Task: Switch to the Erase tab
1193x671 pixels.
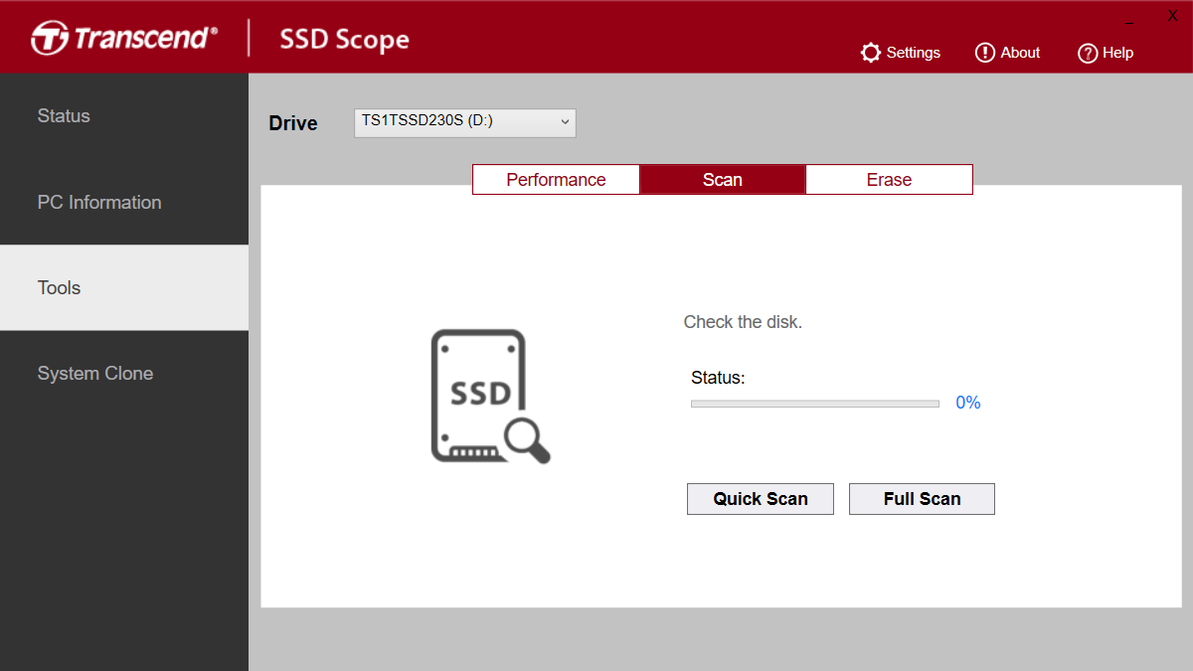Action: [x=889, y=180]
